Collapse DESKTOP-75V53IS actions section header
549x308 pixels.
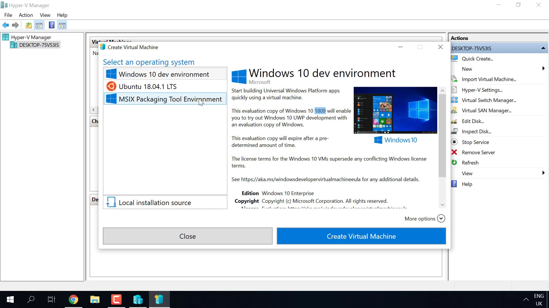pos(543,48)
